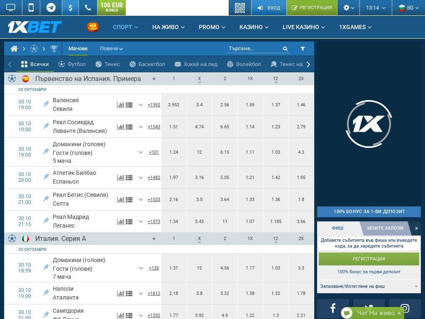Click the home icon in breadcrumb
The width and height of the screenshot is (425, 319).
coord(14,49)
